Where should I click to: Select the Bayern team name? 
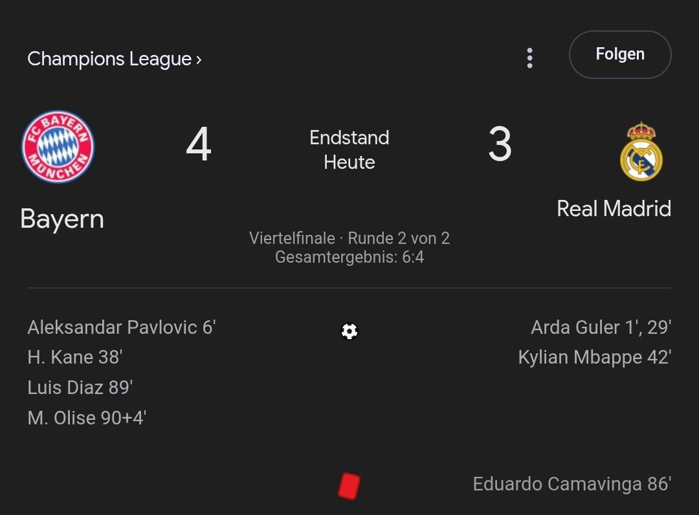pyautogui.click(x=62, y=219)
